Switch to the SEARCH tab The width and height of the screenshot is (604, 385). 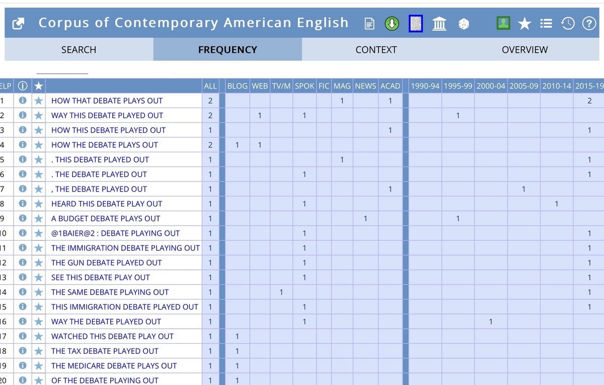click(79, 49)
